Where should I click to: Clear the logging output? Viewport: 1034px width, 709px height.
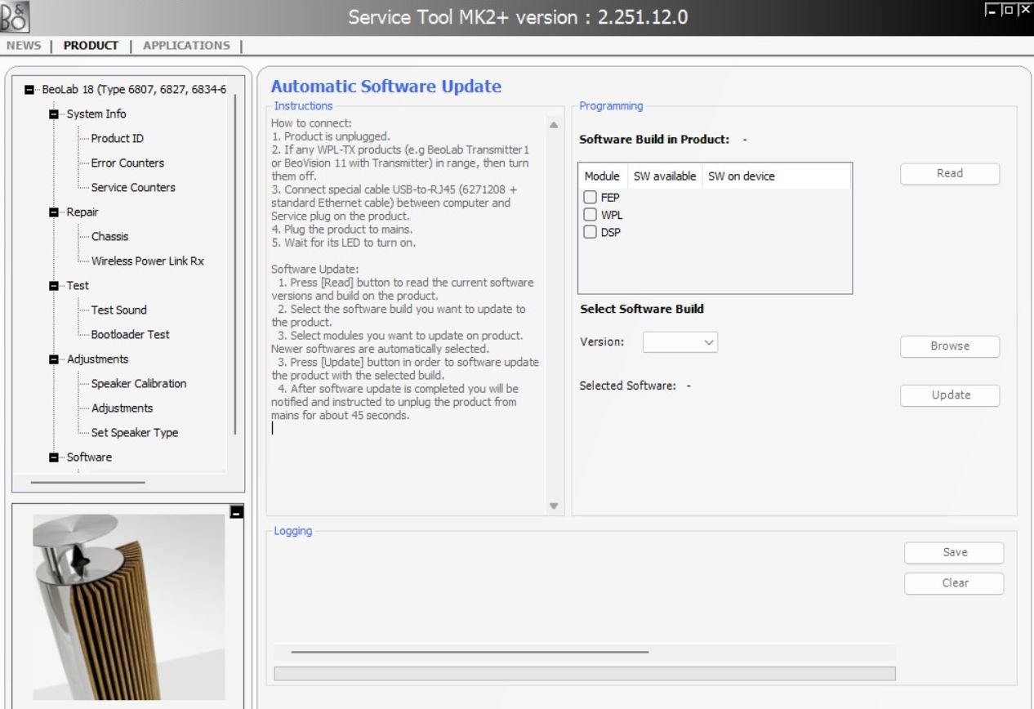954,583
